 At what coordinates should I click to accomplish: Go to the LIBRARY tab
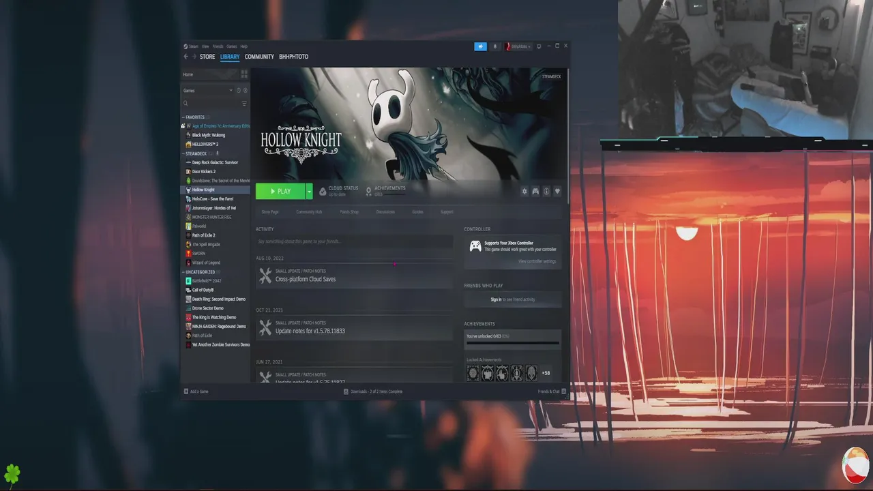coord(230,57)
